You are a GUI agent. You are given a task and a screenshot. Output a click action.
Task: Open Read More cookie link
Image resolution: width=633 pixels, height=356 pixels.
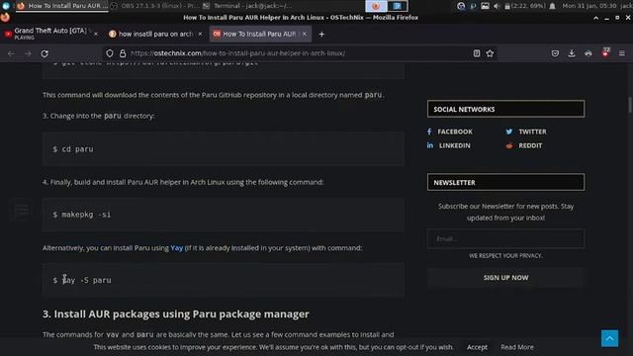click(516, 347)
